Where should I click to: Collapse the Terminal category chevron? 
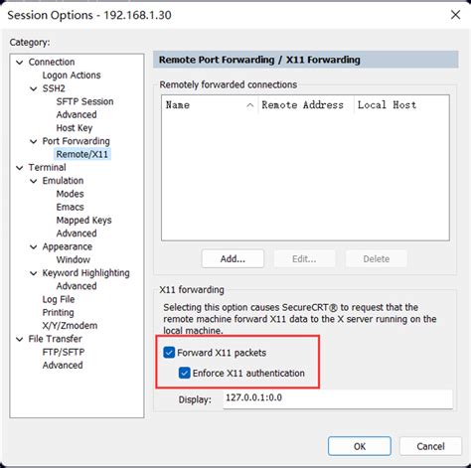[20, 168]
